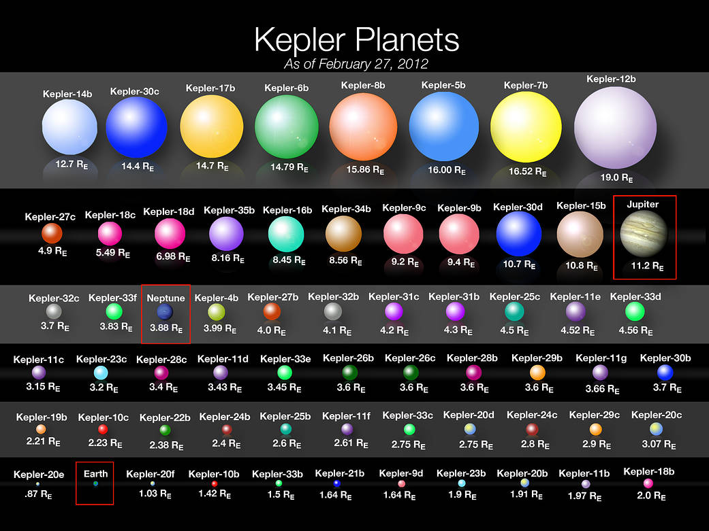Select the "15.86 RE" radius value
Viewport: 709px width, 531px height.
click(365, 170)
